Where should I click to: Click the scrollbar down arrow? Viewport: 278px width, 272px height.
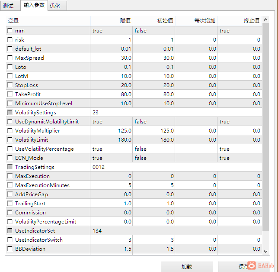click(265, 251)
